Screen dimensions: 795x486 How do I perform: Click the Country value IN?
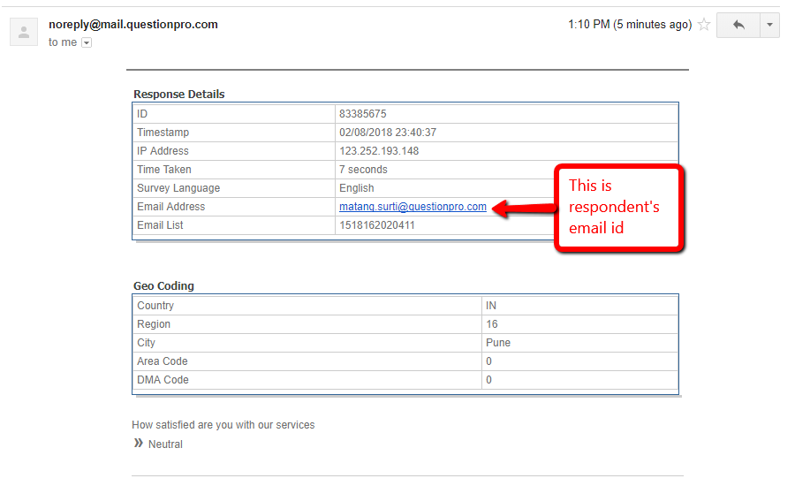pos(491,306)
